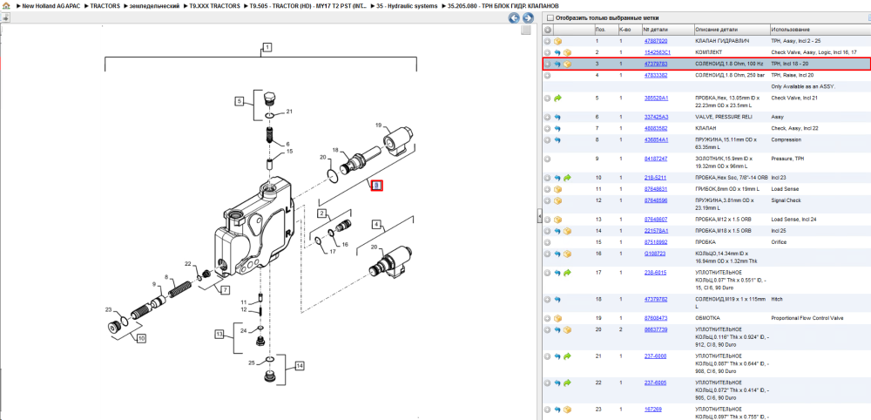Screen dimensions: 871x420
Task: Enable 'Отобразить только выбранные метки' checkbox
Action: 550,17
